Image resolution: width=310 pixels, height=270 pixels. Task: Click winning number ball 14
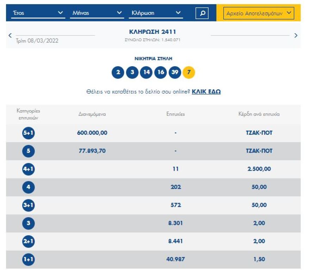tap(146, 73)
